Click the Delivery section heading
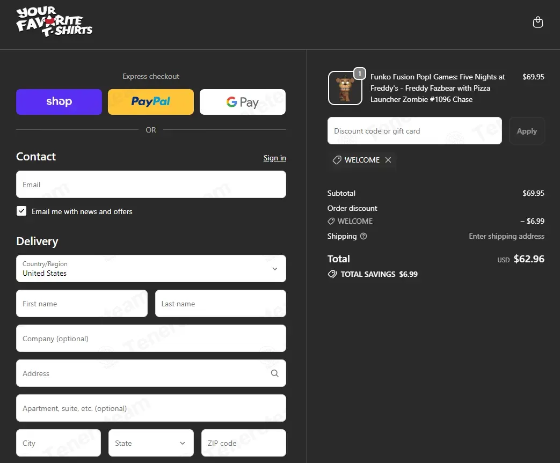Viewport: 560px width, 463px height. 37,241
